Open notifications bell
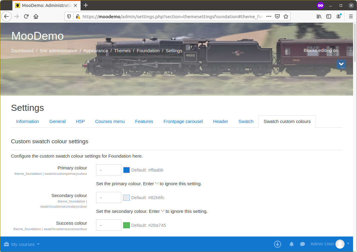Image resolution: width=357 pixels, height=252 pixels. [x=291, y=244]
